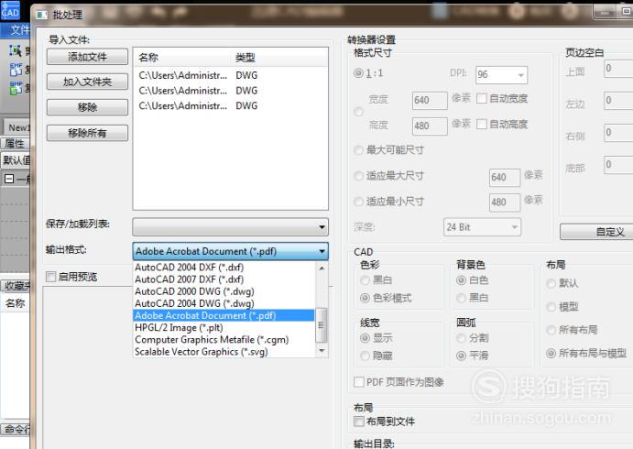Click the 左边 margin input field
This screenshot has width=633, height=449.
click(618, 101)
